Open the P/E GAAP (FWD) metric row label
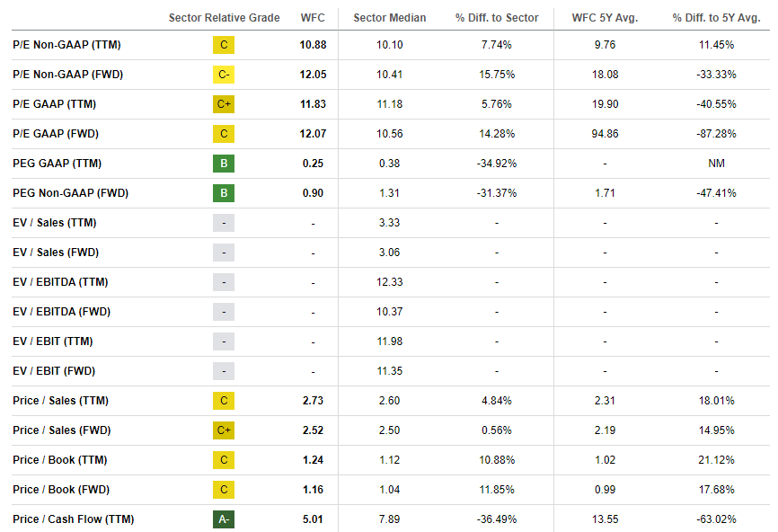This screenshot has width=778, height=532. (x=56, y=134)
